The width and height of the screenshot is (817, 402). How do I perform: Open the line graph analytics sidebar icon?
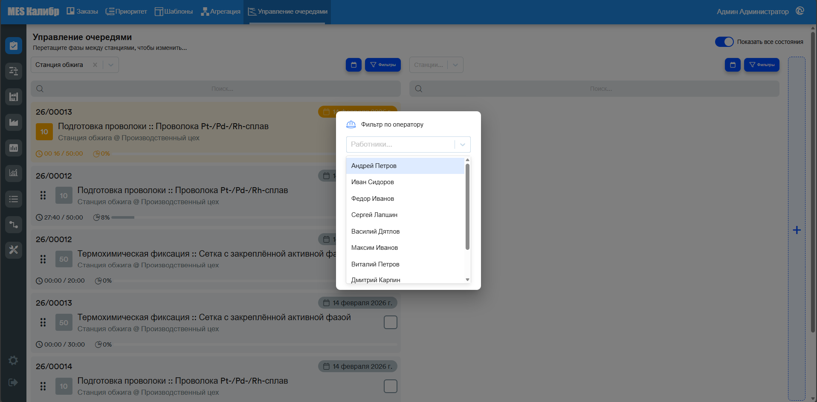coord(14,173)
